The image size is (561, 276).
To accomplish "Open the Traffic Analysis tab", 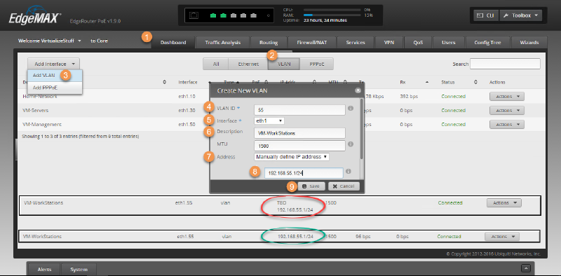I will tap(222, 43).
